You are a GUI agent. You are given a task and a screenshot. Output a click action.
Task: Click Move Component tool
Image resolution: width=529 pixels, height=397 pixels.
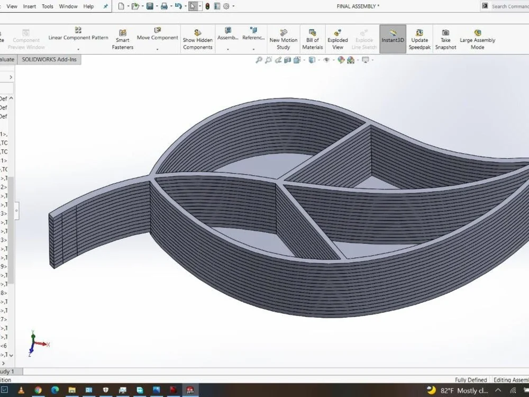click(157, 34)
